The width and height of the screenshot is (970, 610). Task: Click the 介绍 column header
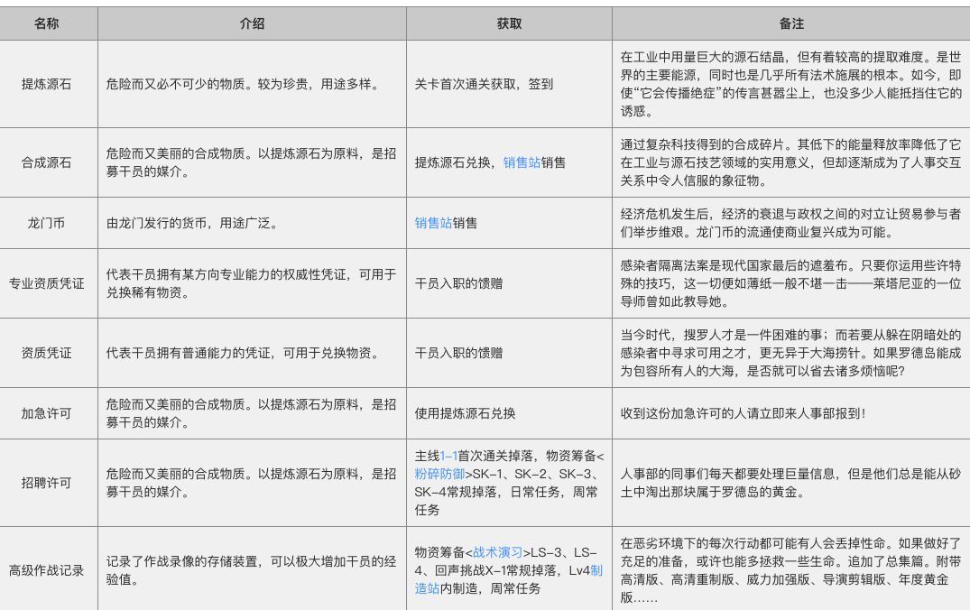click(x=252, y=24)
